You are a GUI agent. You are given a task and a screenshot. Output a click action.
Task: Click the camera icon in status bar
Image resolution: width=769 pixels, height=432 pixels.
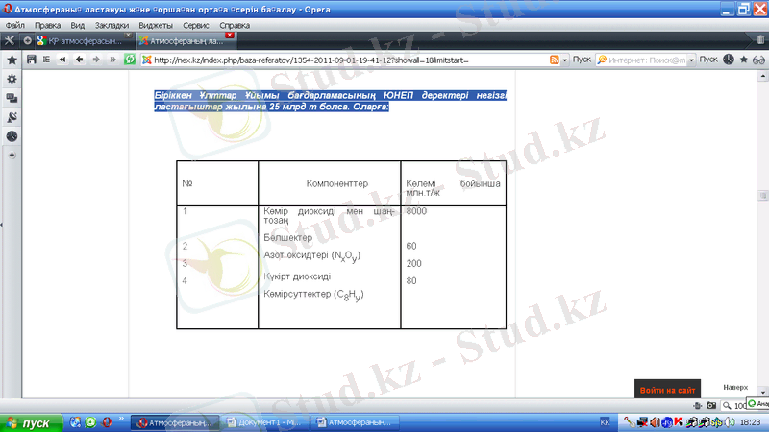(711, 405)
